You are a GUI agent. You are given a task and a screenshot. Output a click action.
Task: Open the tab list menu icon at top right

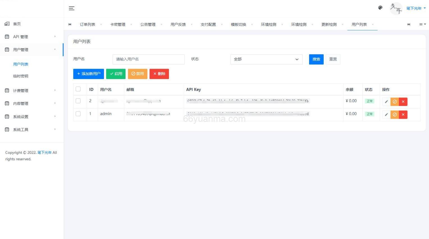point(422,24)
